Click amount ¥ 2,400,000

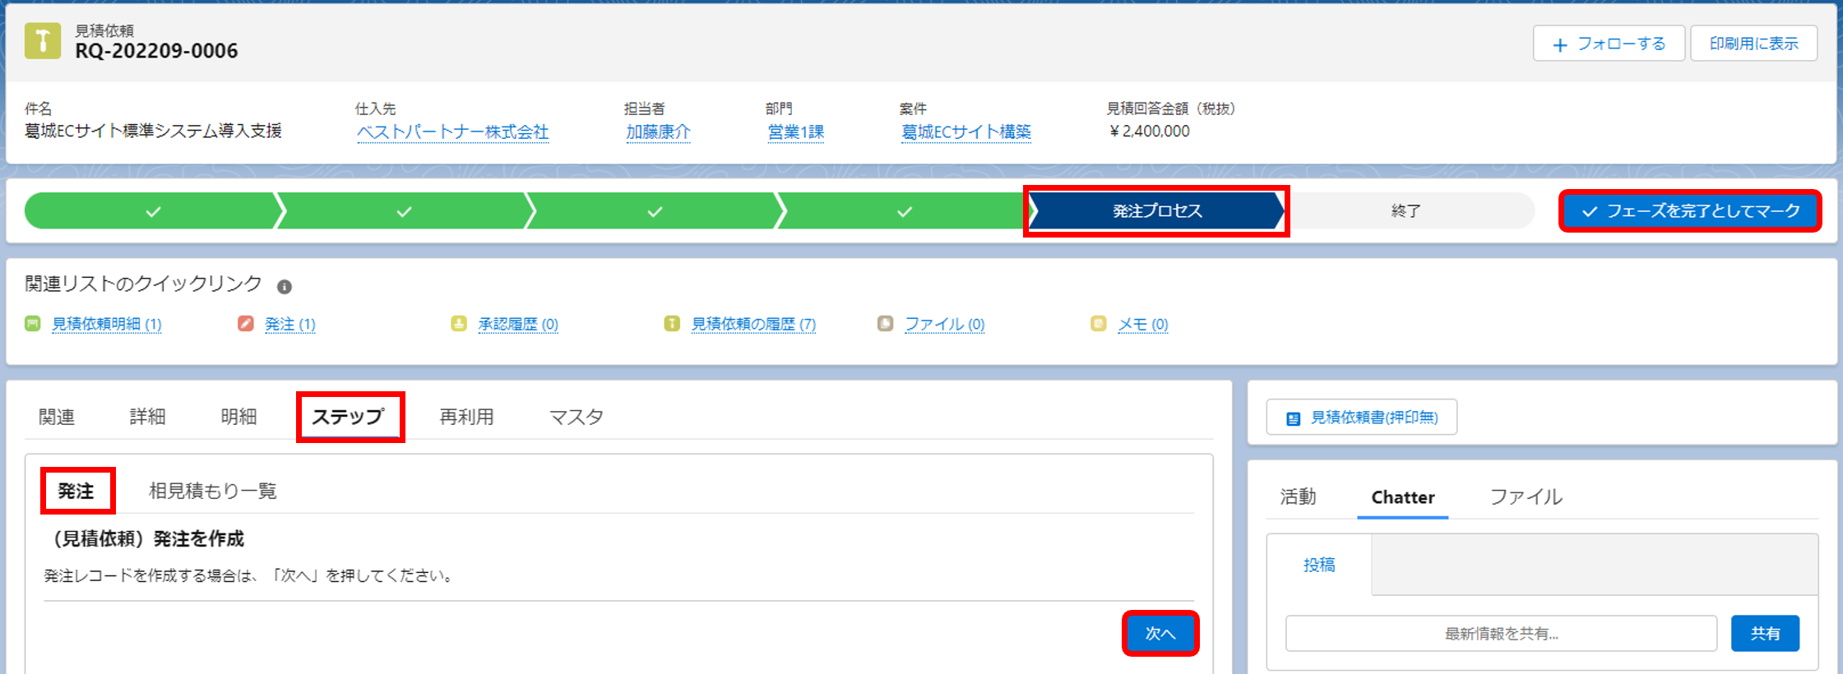click(1149, 131)
